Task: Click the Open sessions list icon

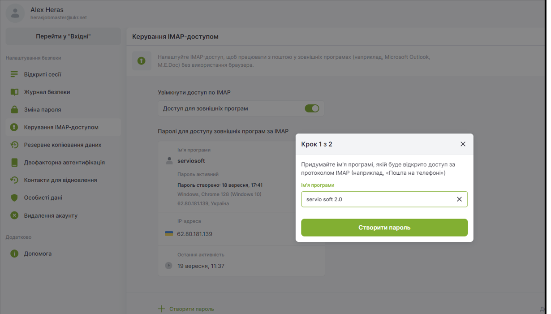Action: point(14,74)
